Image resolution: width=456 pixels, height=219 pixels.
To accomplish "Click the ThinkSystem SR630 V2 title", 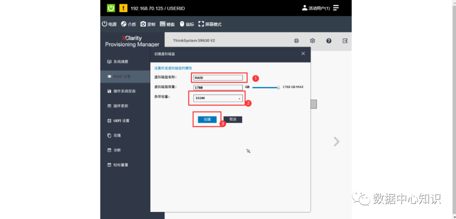I will (x=194, y=41).
